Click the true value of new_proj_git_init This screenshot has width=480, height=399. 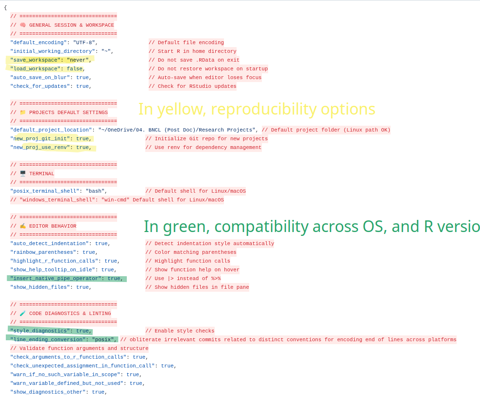click(x=82, y=139)
